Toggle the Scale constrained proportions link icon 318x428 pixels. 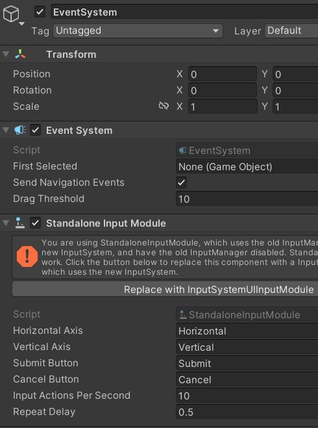point(164,106)
